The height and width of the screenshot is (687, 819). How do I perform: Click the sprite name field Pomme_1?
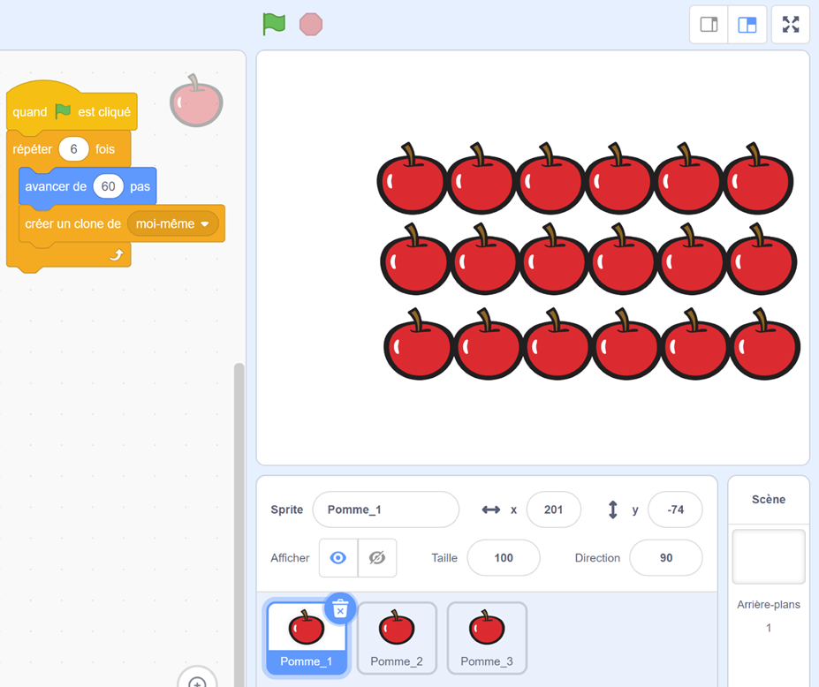(x=385, y=510)
